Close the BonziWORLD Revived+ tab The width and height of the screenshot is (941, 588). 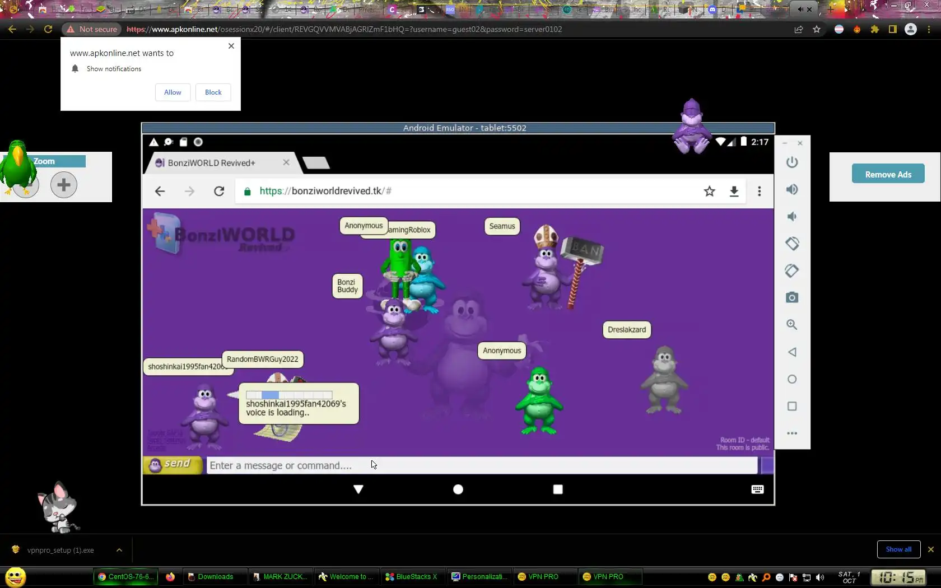pyautogui.click(x=286, y=162)
